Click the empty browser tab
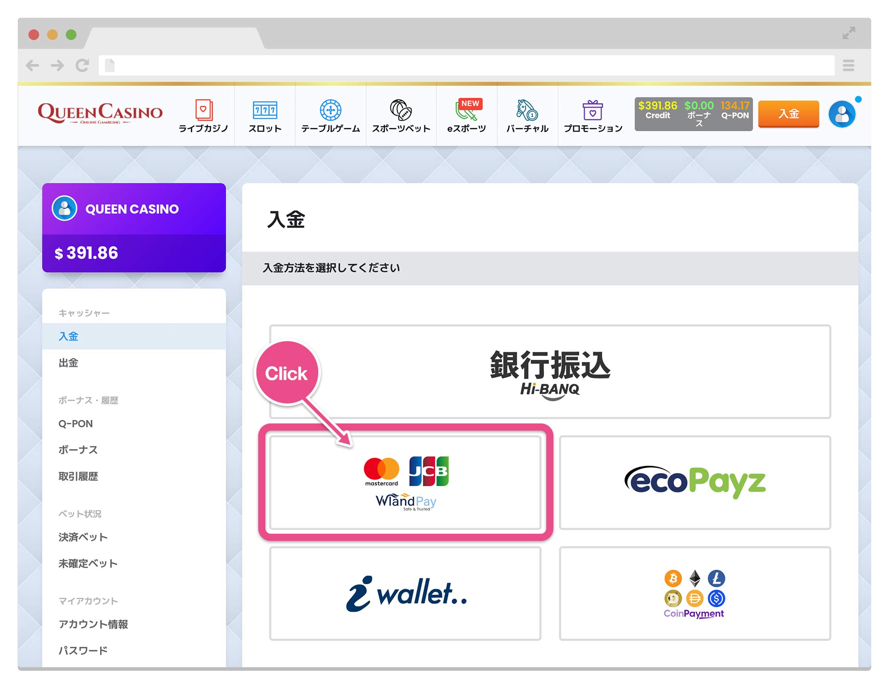889x685 pixels. click(x=174, y=38)
